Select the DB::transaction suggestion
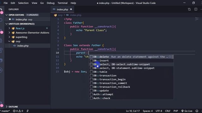Screen dimensions: 202x113 coord(131,75)
